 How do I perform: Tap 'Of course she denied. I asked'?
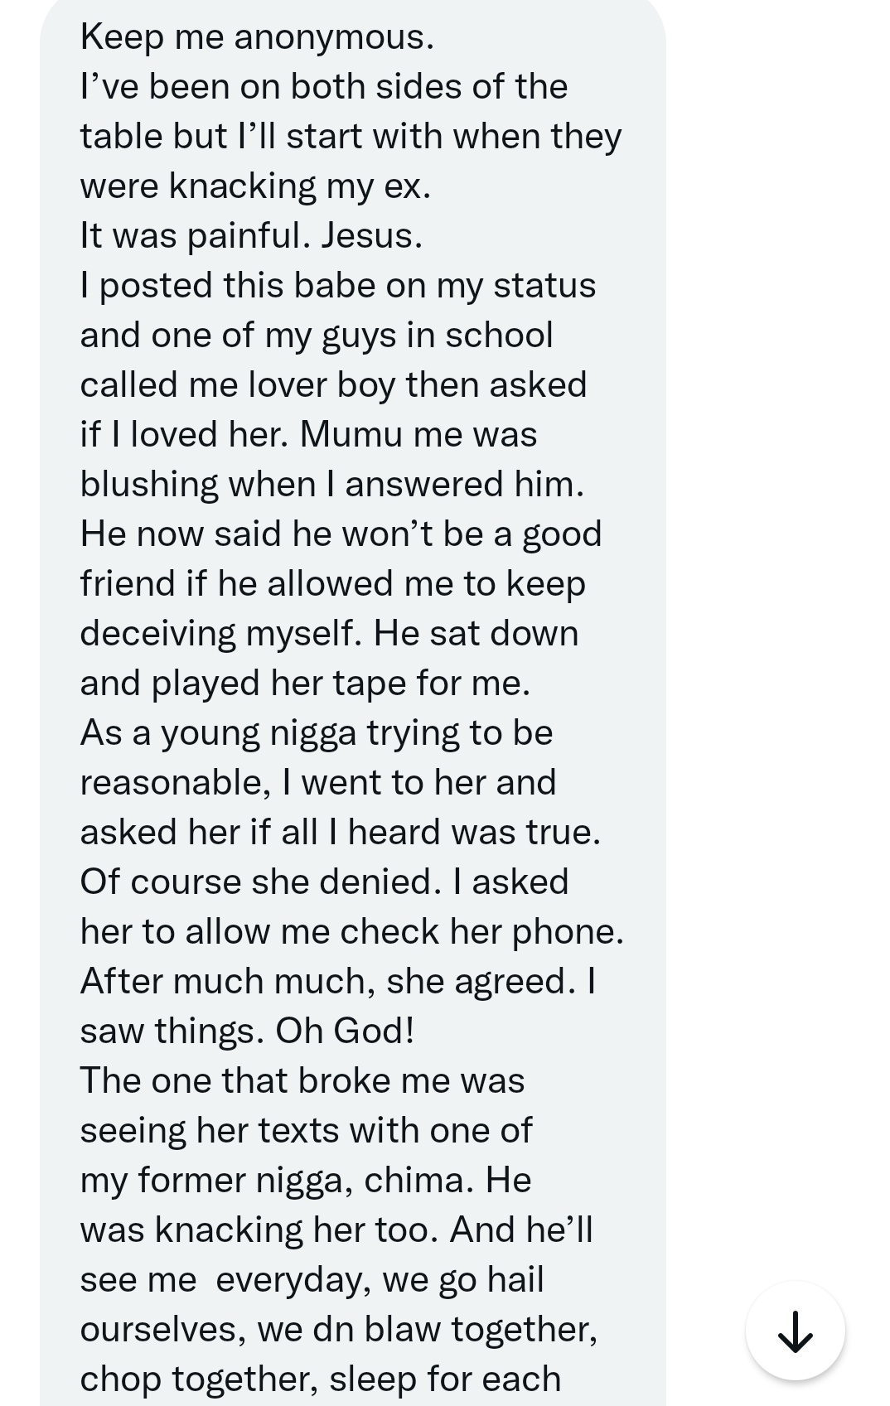[324, 882]
